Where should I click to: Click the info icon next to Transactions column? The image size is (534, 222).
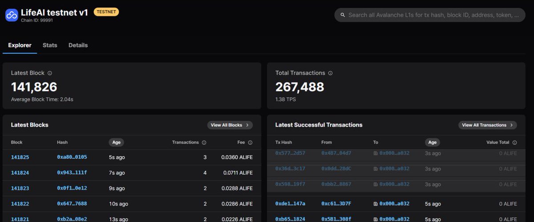(204, 143)
